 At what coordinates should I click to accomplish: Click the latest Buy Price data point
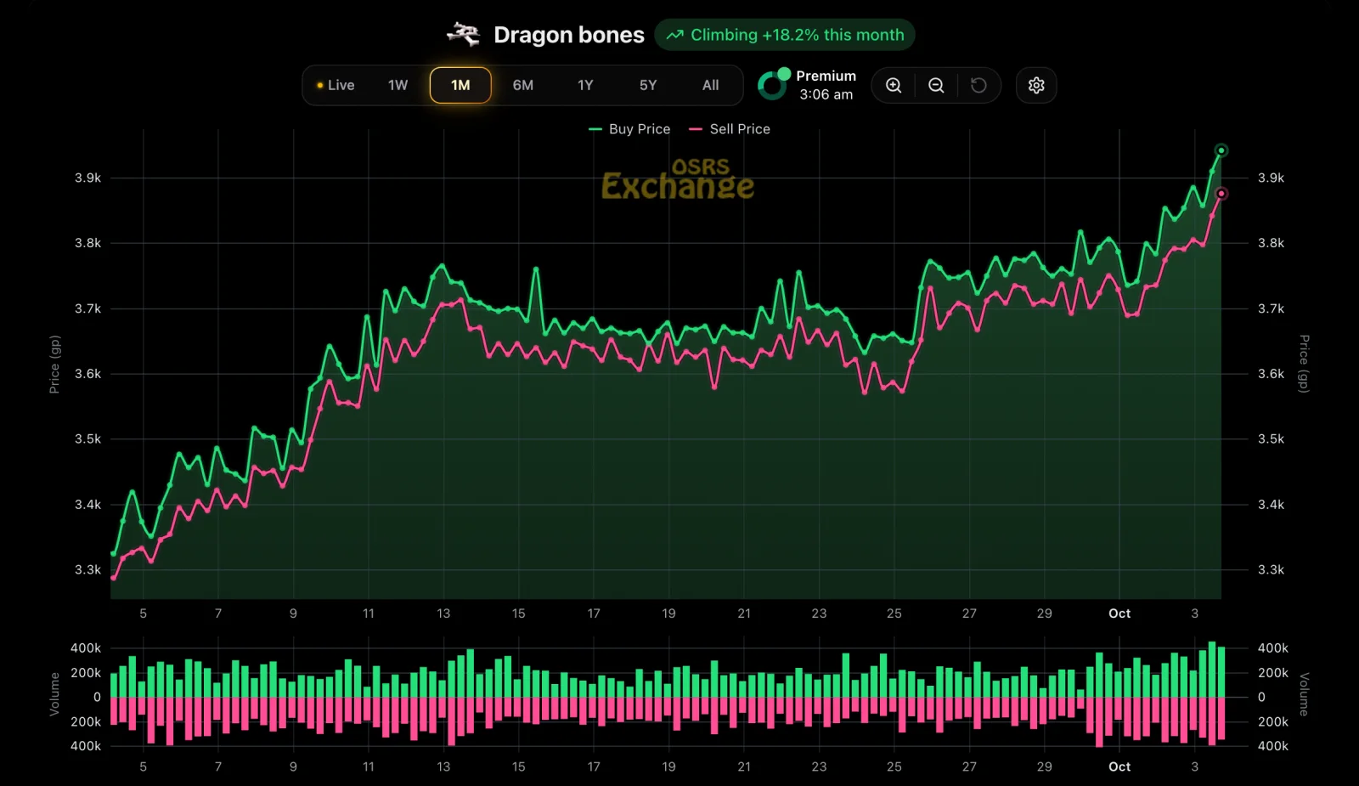coord(1221,150)
